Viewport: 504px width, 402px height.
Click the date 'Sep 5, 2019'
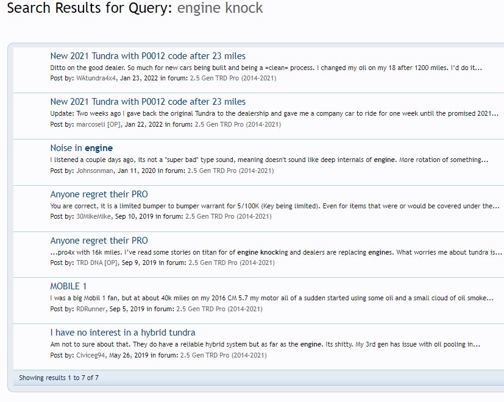click(127, 309)
